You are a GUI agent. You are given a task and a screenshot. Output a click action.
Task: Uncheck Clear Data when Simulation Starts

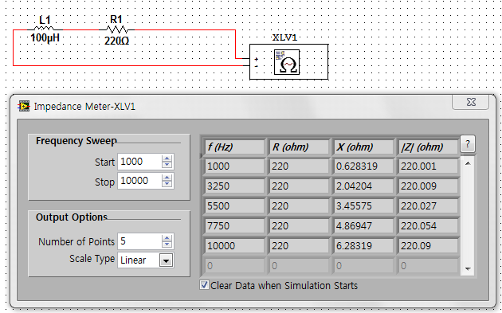204,285
